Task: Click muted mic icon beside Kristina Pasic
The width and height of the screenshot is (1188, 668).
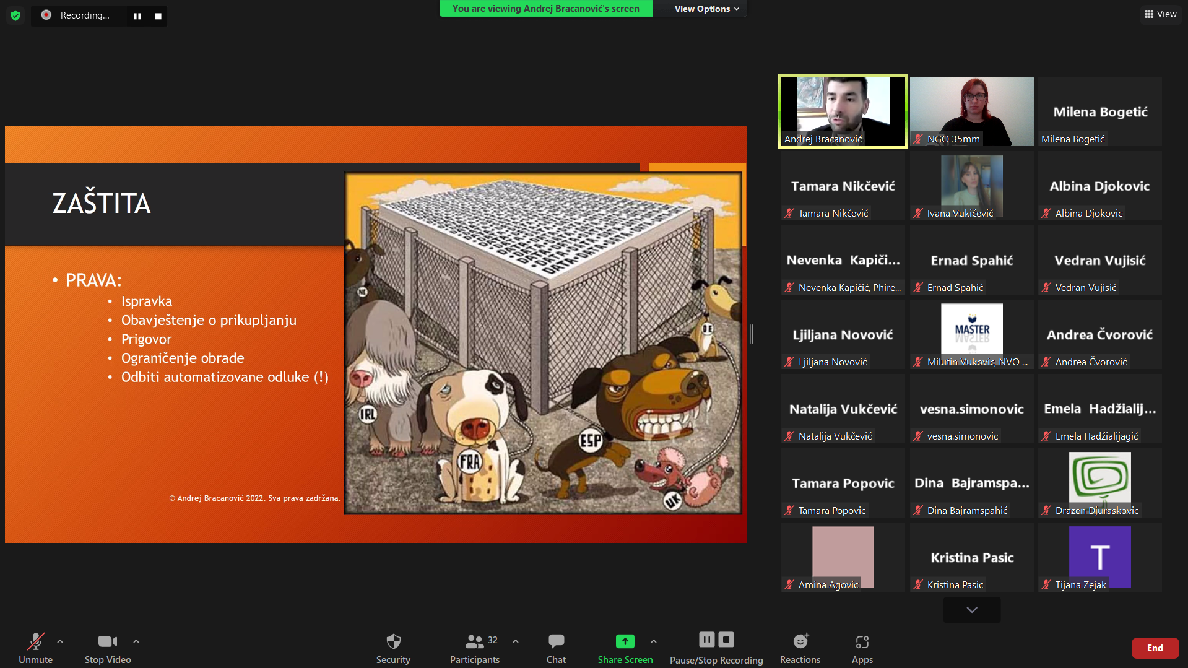Action: point(918,585)
